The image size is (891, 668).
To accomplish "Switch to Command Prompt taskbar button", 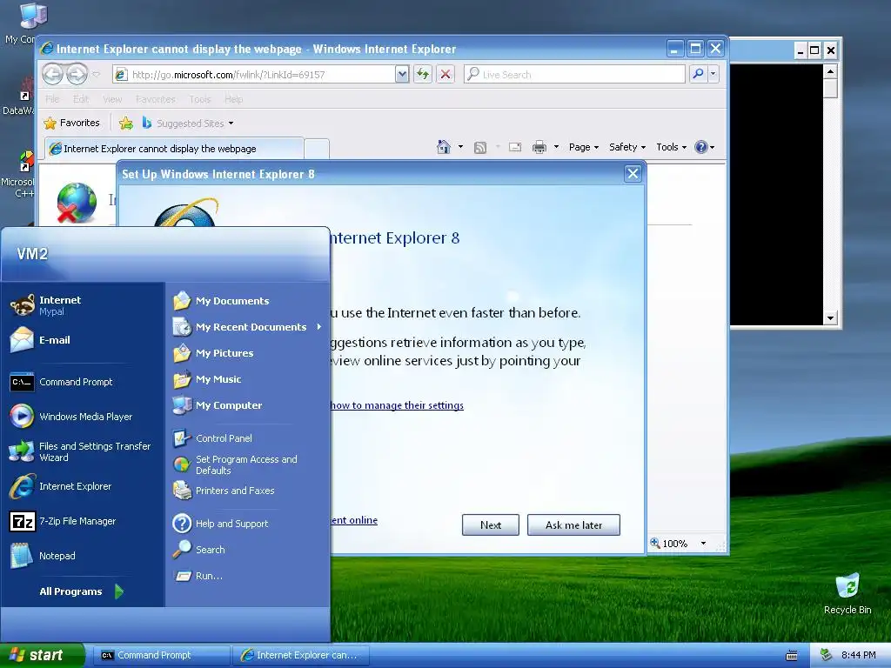I will pyautogui.click(x=162, y=656).
